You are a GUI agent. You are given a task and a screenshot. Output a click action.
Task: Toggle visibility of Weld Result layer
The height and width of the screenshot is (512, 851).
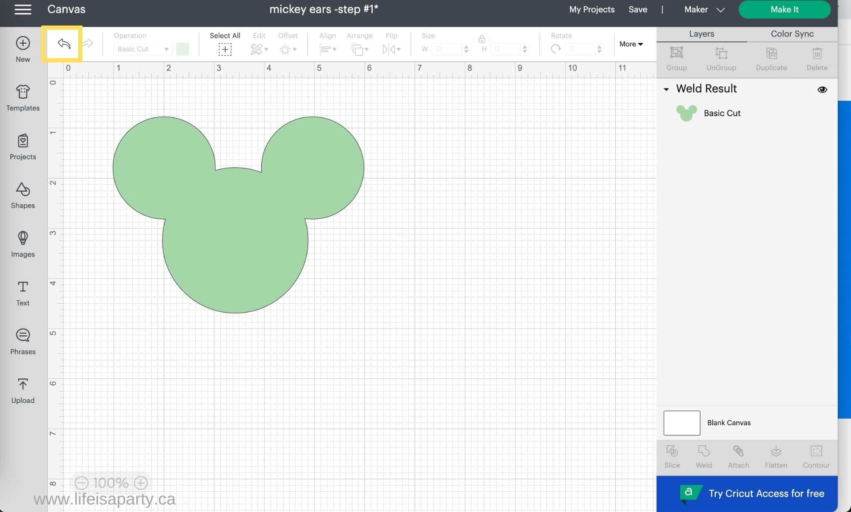(x=822, y=89)
